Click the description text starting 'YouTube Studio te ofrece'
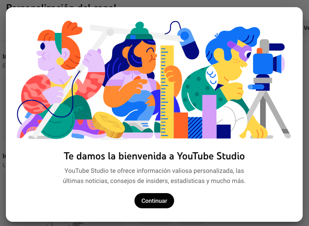This screenshot has height=226, width=309. [x=154, y=176]
